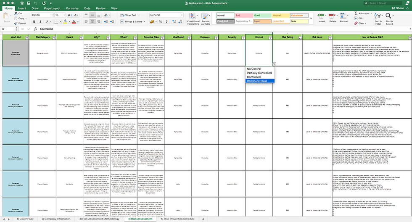Increase indent of cell contents
Screen dimensions: 412x222
[112, 21]
